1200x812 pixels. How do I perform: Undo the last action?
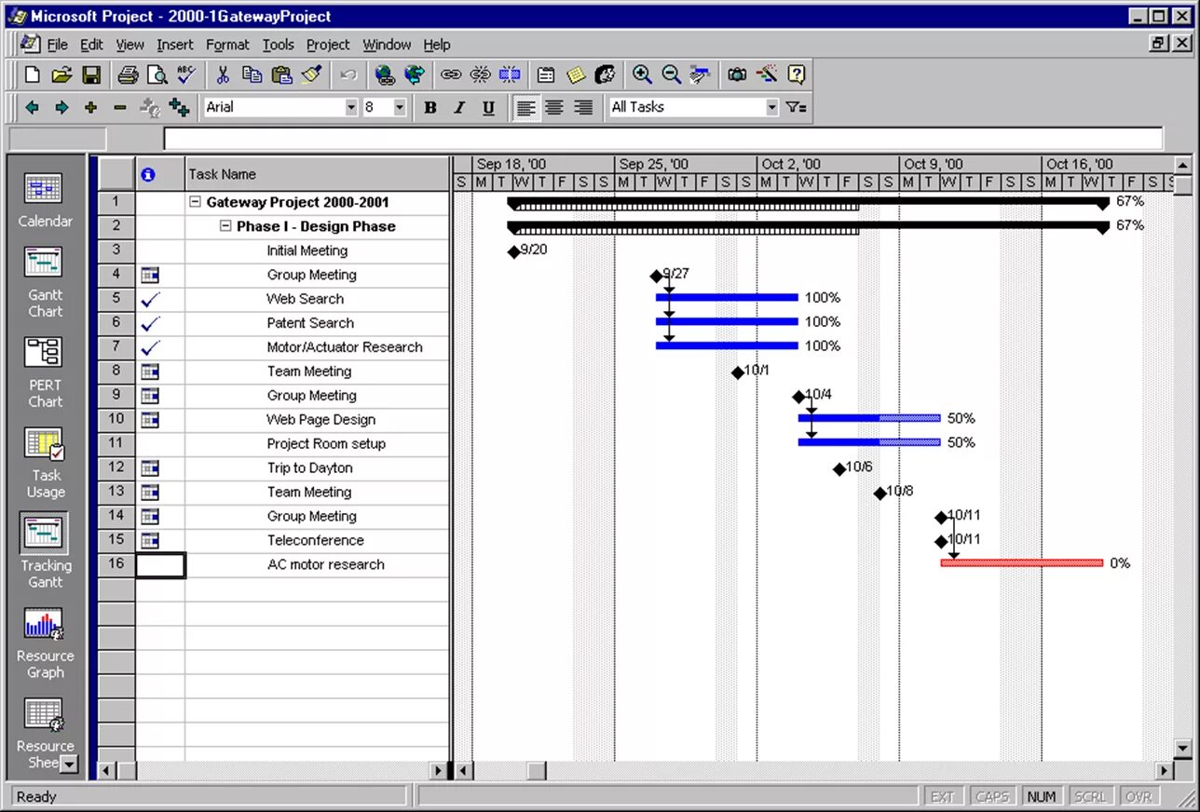[348, 75]
